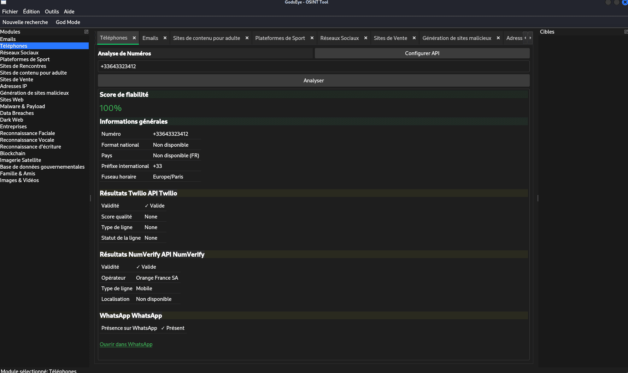Select Reconnaissance Vocale module
The image size is (628, 373).
point(44,140)
